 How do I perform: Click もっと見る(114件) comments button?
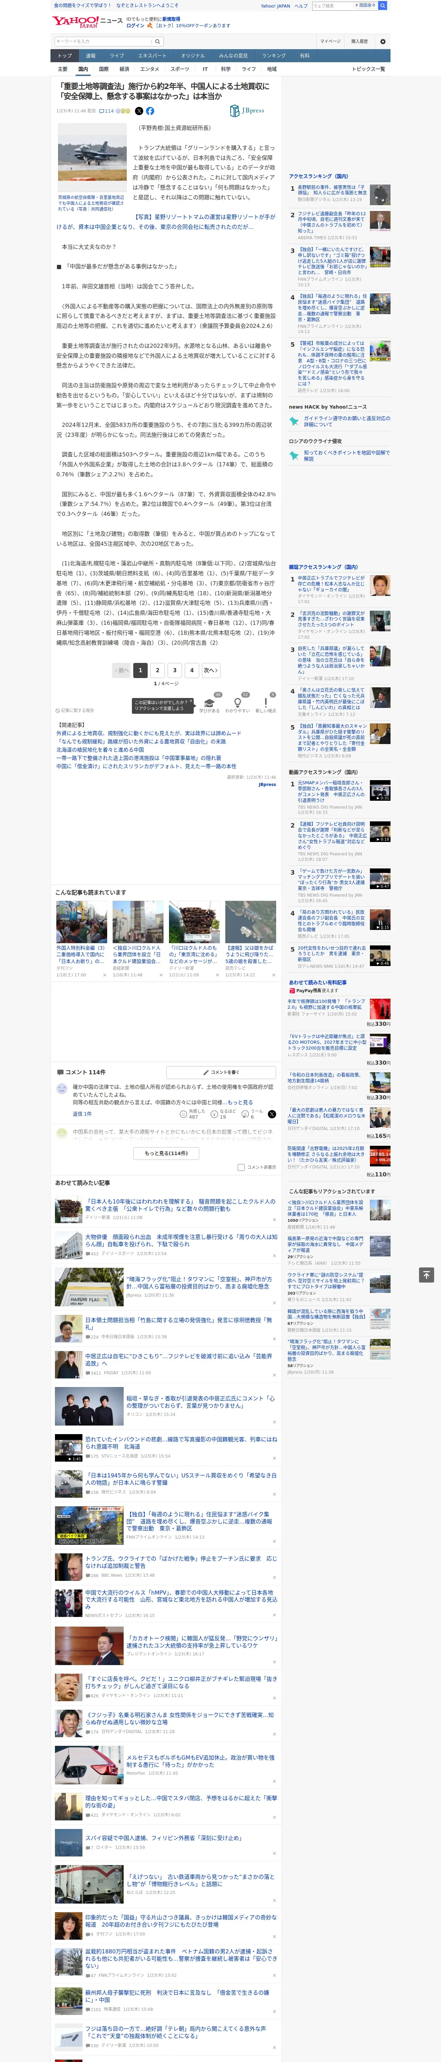click(167, 1153)
